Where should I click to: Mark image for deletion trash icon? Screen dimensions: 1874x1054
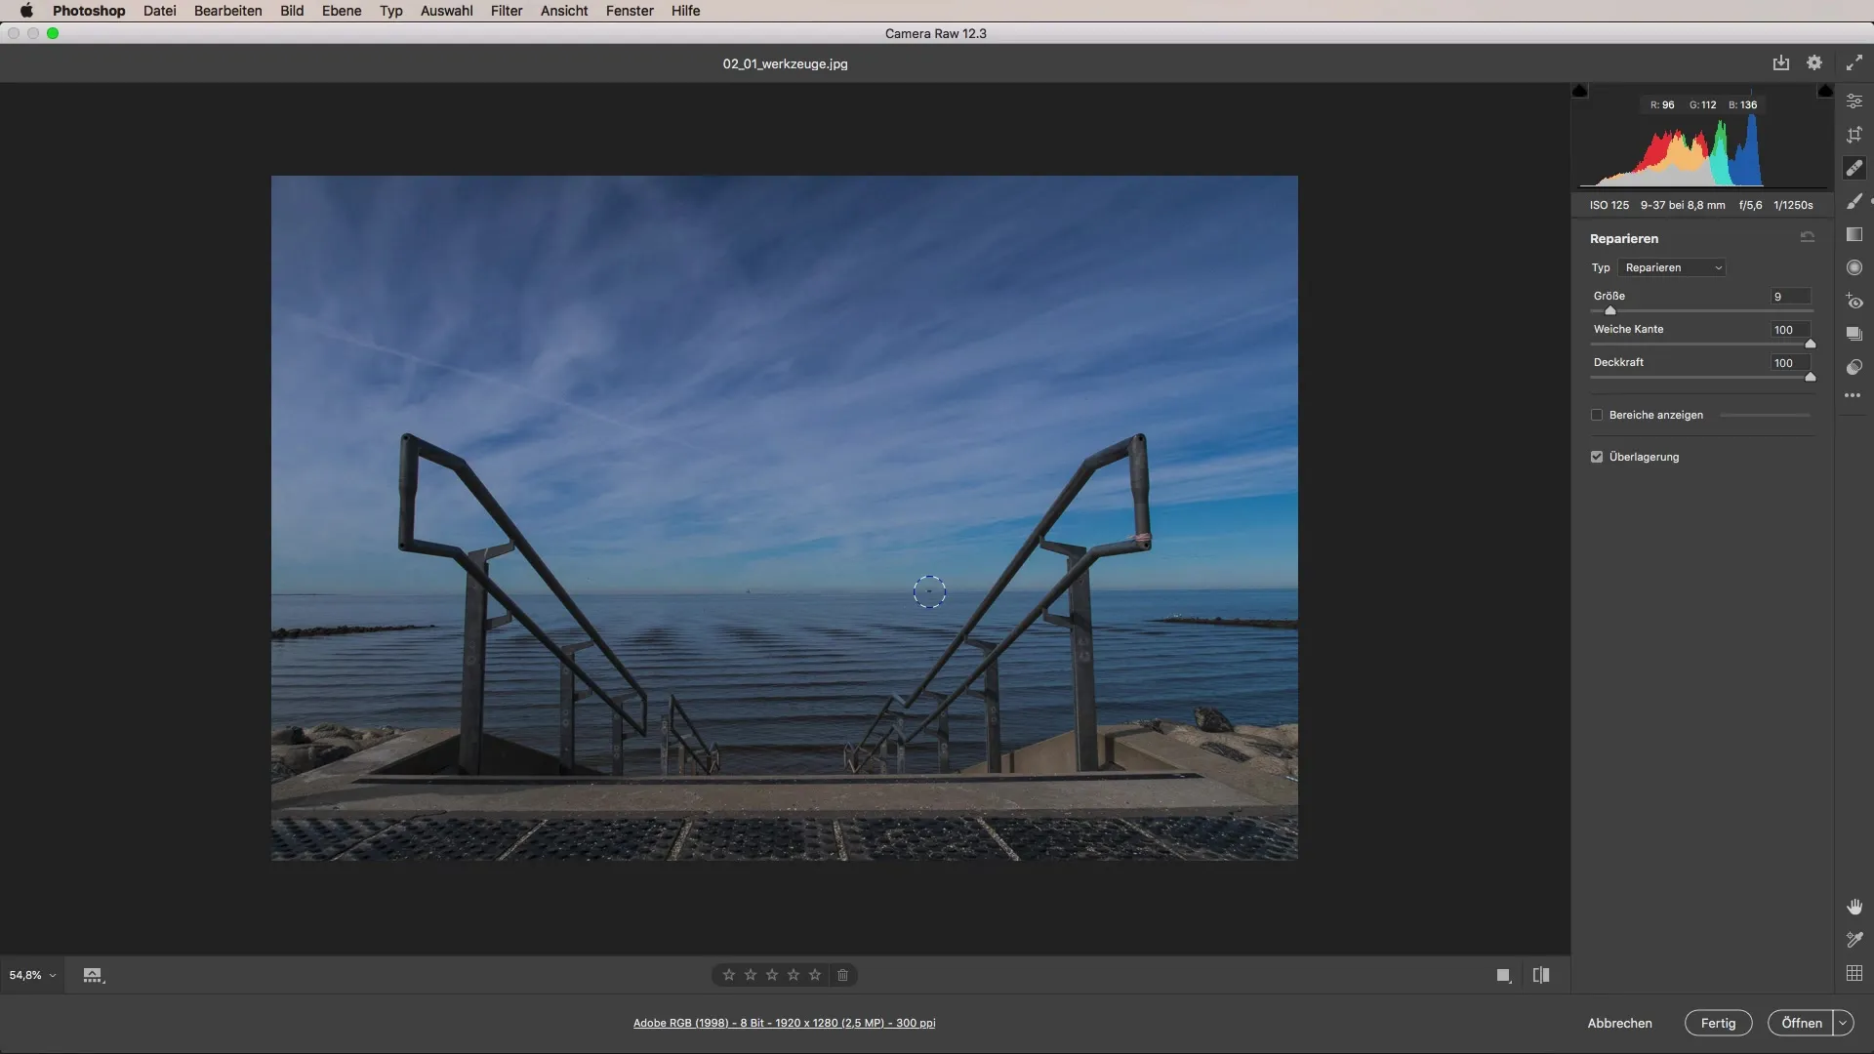pos(843,975)
